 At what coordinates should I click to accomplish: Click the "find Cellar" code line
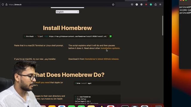81,99
